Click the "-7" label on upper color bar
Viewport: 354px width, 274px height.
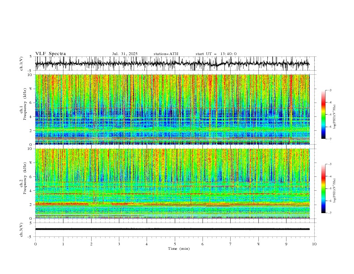click(330, 139)
